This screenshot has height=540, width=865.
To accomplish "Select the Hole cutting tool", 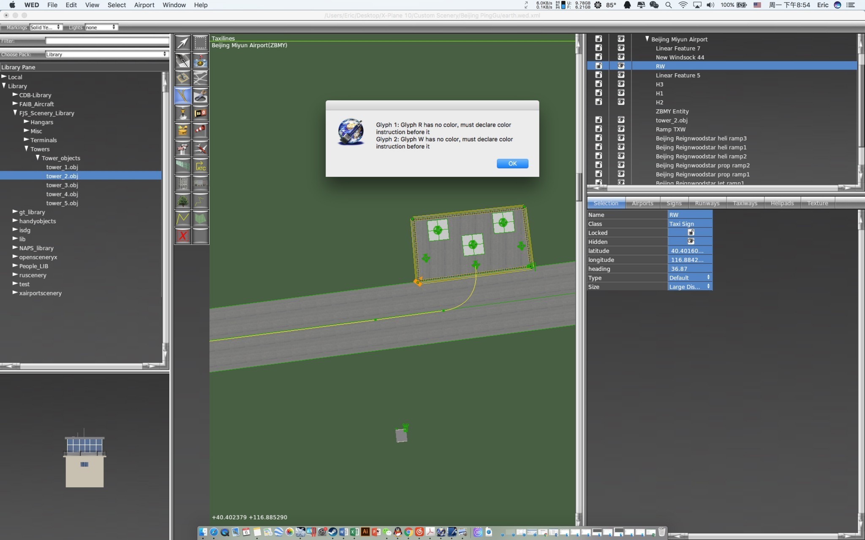I will (200, 96).
